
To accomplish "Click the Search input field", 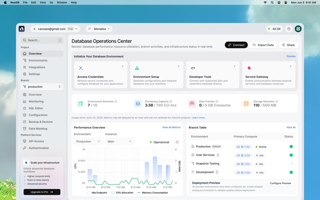I will (x=42, y=40).
